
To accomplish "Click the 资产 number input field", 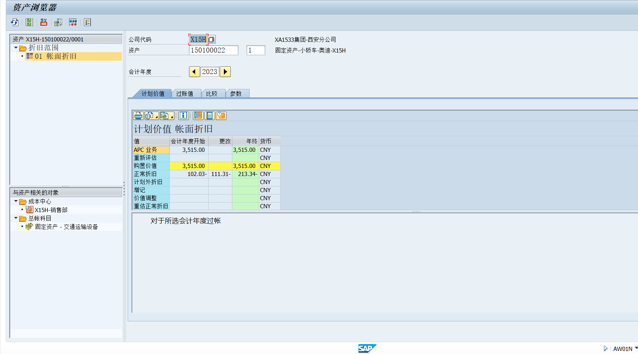I will click(x=214, y=50).
